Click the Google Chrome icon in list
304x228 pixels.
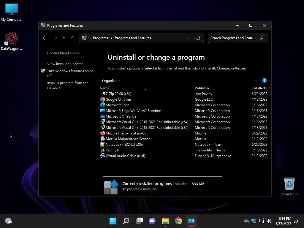[x=102, y=99]
